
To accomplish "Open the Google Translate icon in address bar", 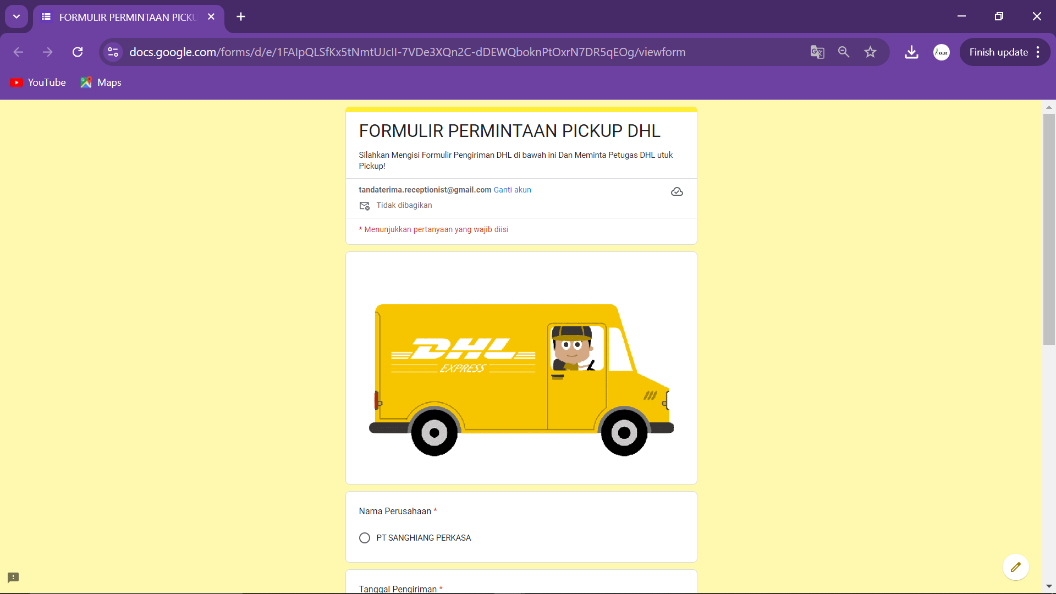I will (817, 52).
